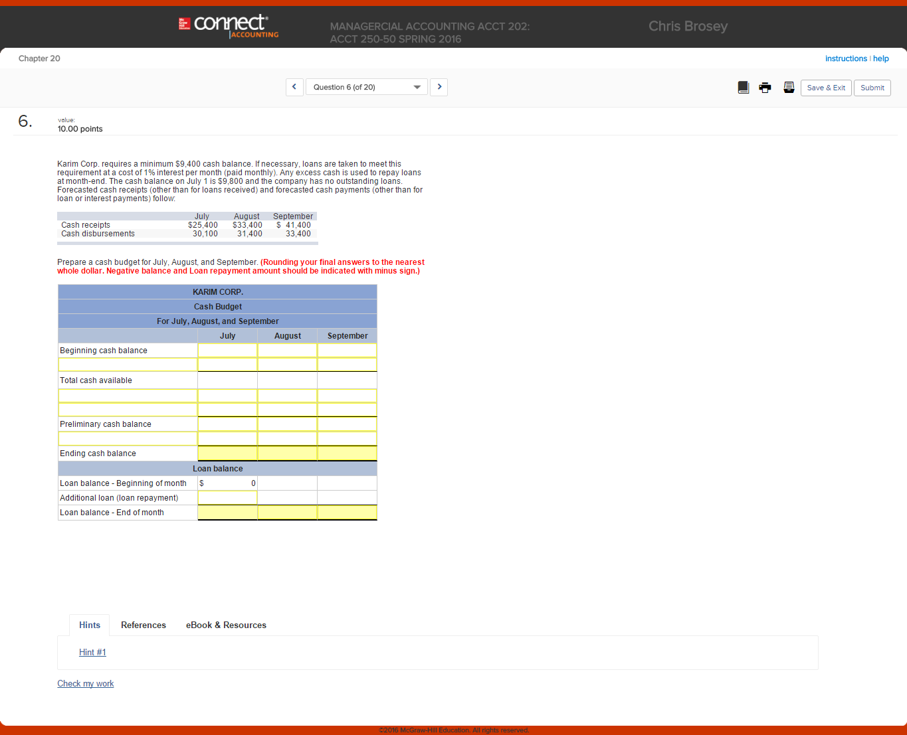Click the July Loan balance - End of month cell

click(x=227, y=513)
